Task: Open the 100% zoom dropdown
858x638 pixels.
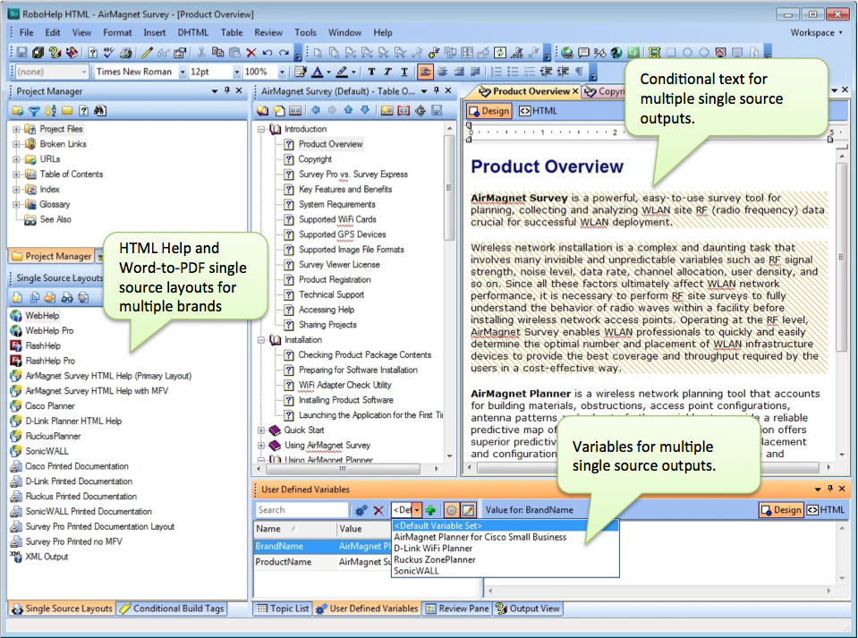Action: (283, 72)
